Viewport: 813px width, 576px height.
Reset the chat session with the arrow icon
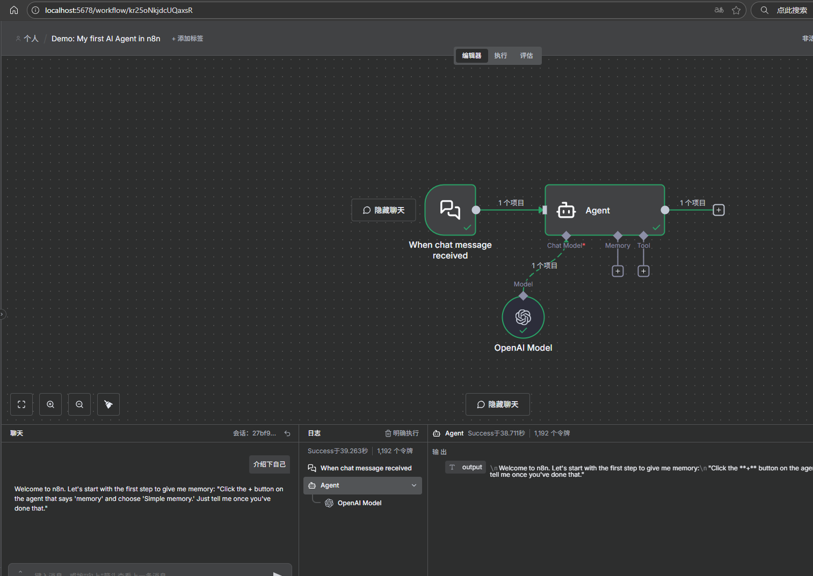tap(287, 433)
